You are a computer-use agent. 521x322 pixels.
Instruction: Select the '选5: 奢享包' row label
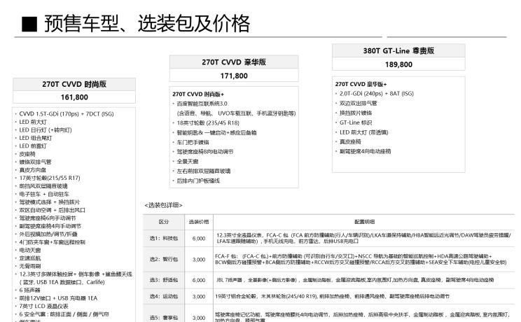(163, 318)
